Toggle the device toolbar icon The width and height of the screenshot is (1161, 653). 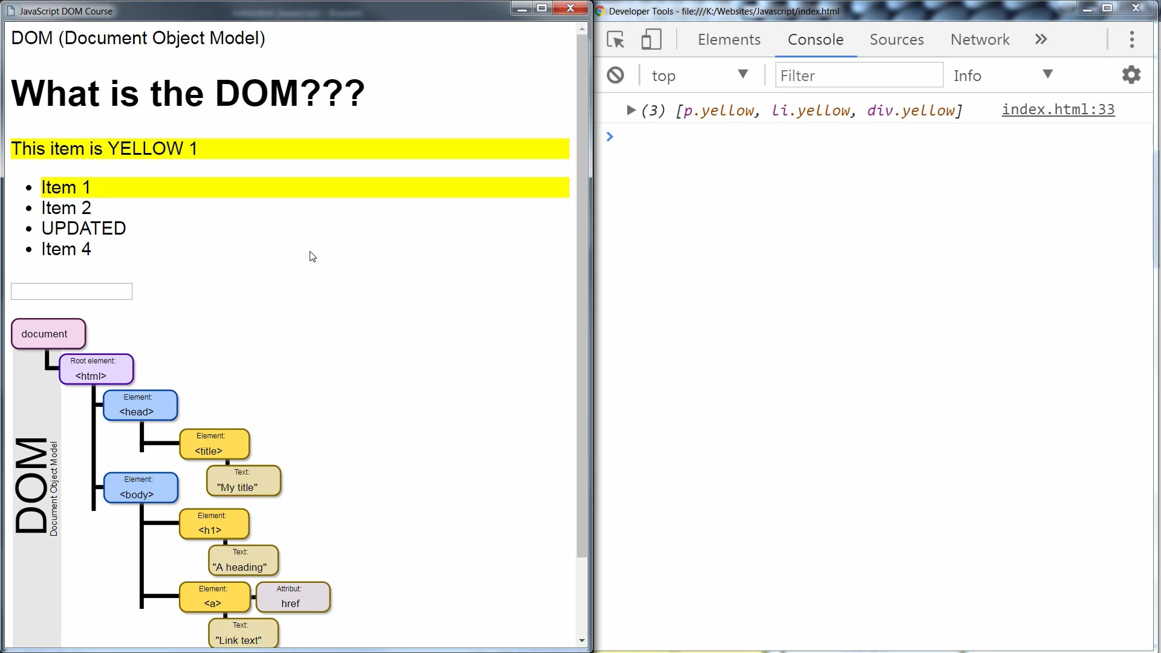651,40
